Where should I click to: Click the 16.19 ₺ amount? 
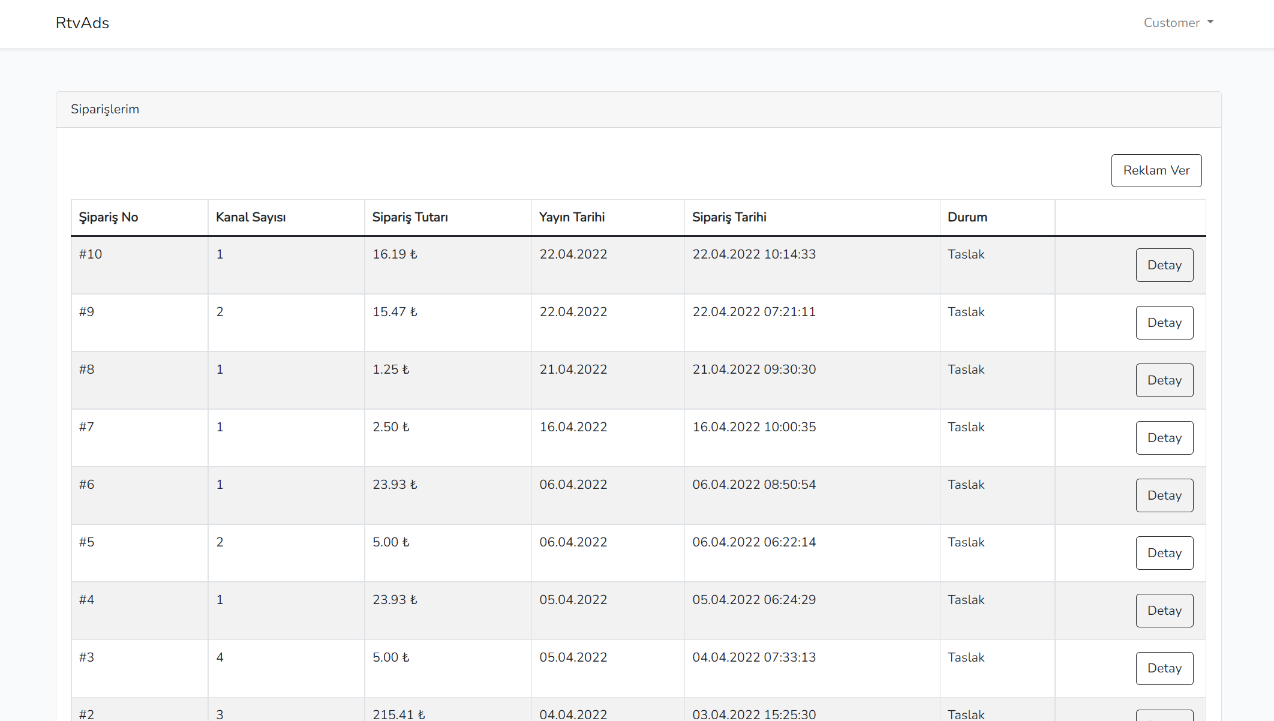coord(395,254)
